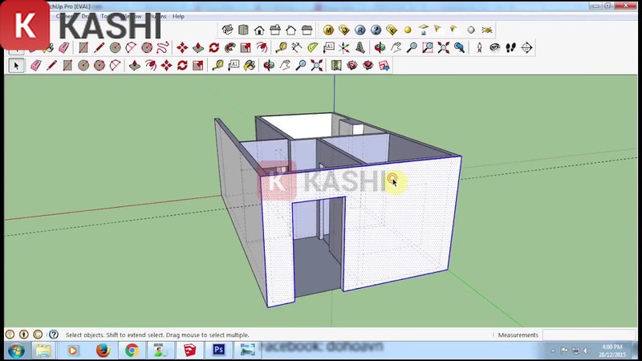This screenshot has width=642, height=361.
Task: Open Google Chrome from the taskbar
Action: [x=132, y=351]
